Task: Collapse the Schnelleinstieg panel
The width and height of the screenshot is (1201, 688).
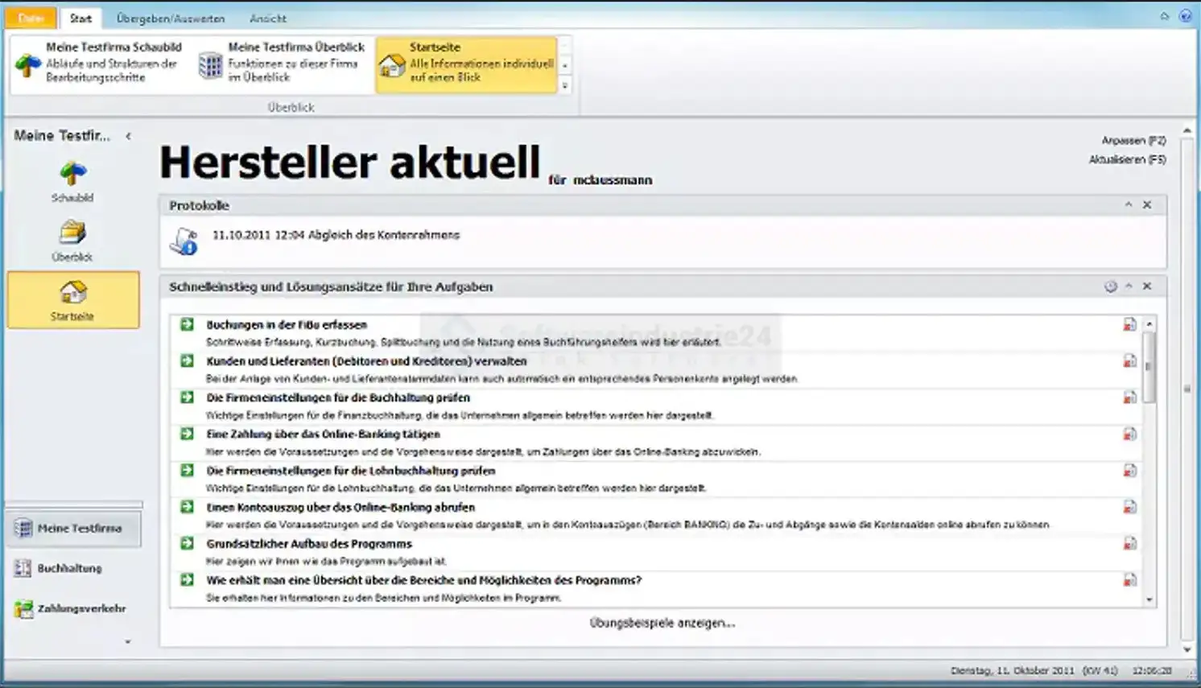Action: point(1129,286)
